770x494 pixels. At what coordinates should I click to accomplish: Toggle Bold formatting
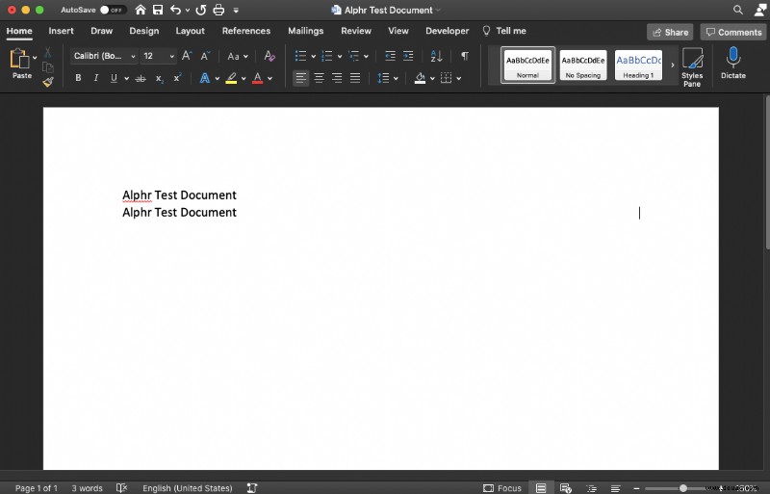tap(78, 78)
